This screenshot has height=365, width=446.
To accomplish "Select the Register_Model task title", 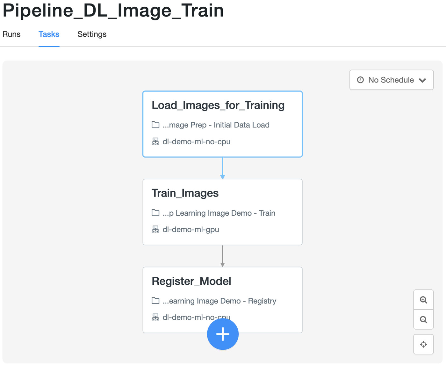I will coord(191,281).
